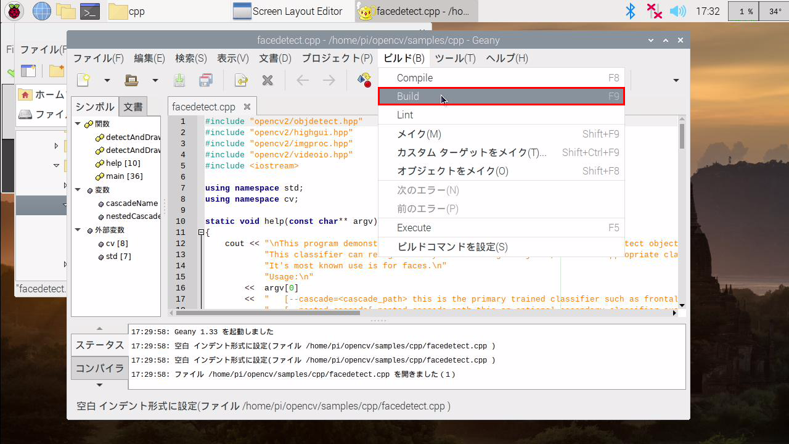Close the facedetect.cpp document tab
This screenshot has height=444, width=789.
pos(247,107)
